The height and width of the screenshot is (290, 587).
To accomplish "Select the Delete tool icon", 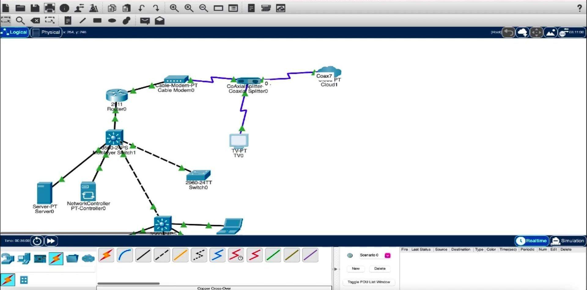I will [x=35, y=20].
